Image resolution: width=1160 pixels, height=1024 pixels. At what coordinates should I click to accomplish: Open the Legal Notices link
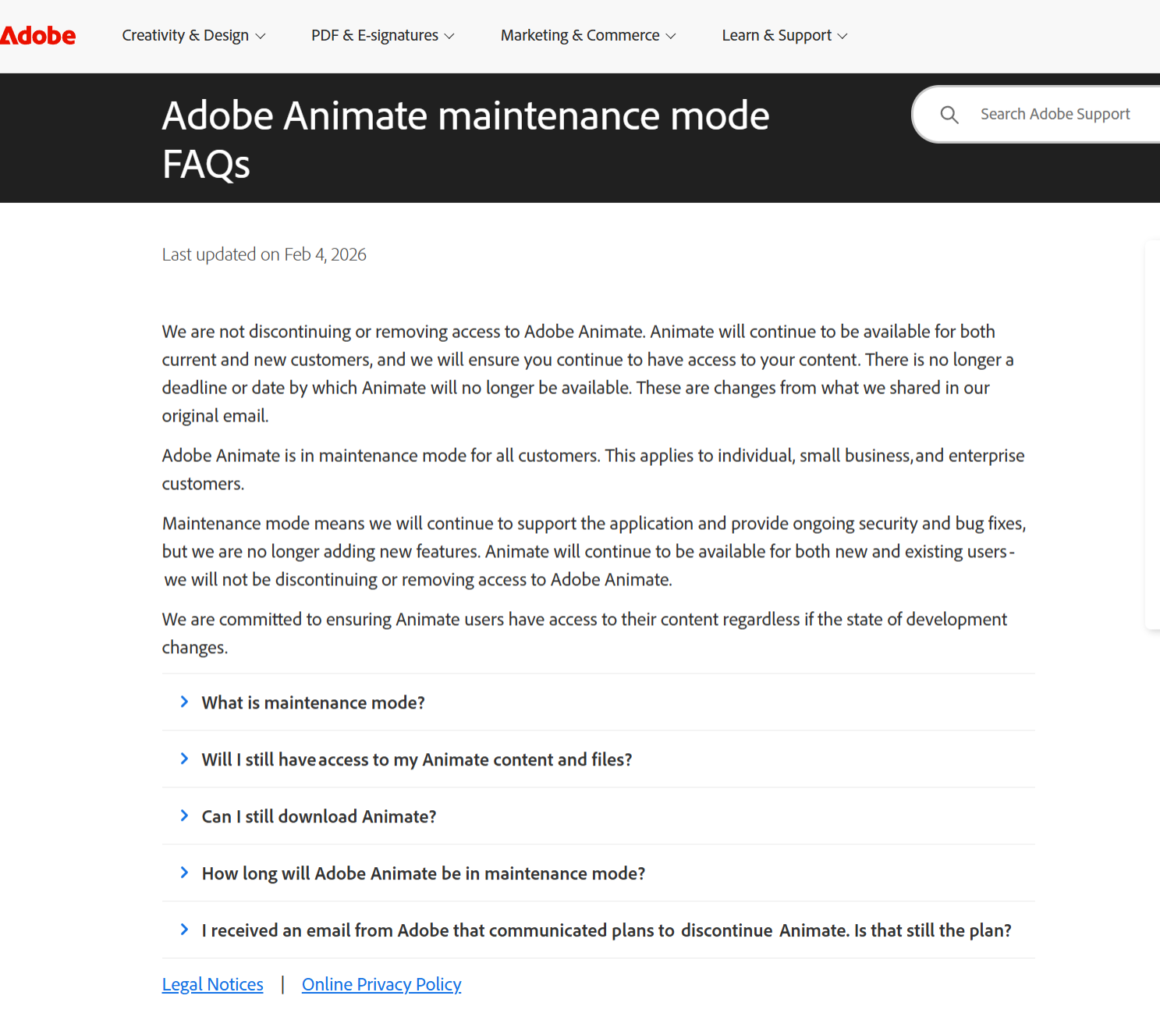click(212, 984)
